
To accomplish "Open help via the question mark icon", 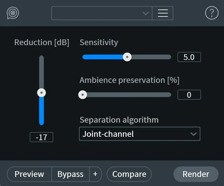I will point(212,13).
